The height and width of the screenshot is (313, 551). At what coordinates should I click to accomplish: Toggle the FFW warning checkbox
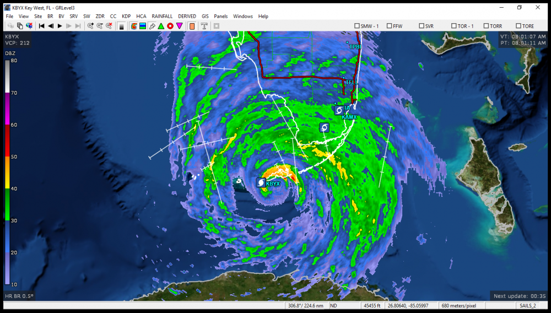click(x=390, y=26)
